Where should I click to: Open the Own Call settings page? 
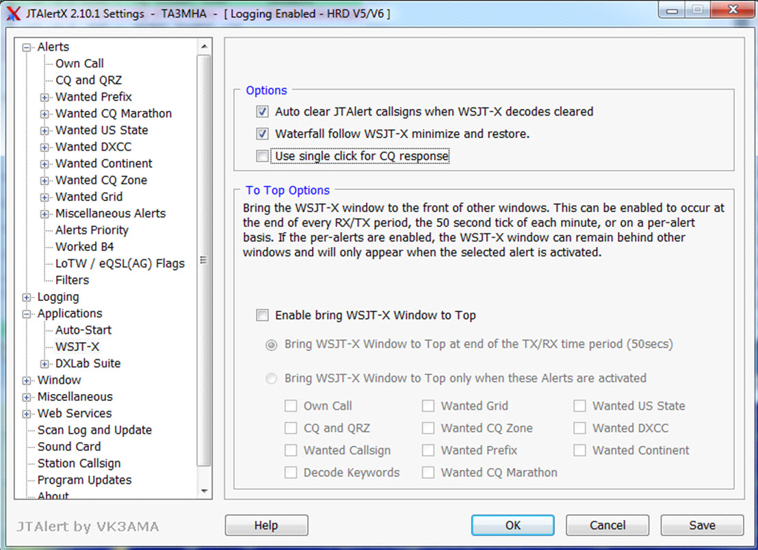pyautogui.click(x=79, y=64)
